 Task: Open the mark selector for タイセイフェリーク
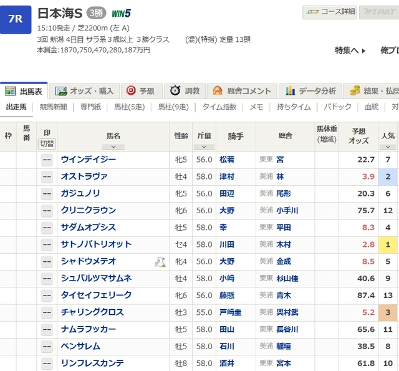(x=47, y=296)
